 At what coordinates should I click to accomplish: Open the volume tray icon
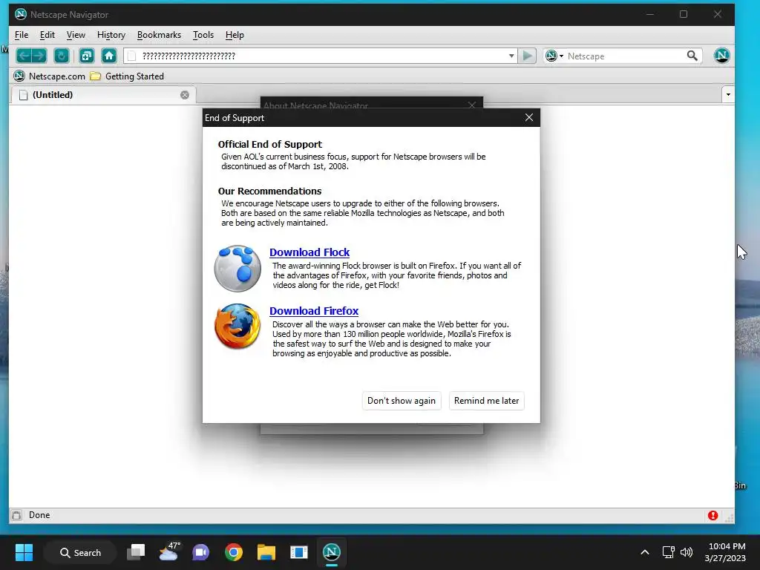pyautogui.click(x=687, y=552)
